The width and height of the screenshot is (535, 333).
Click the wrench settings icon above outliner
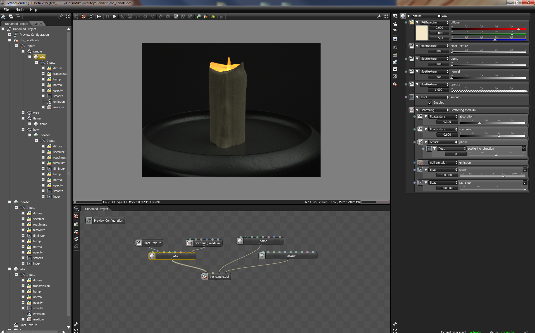point(60,16)
